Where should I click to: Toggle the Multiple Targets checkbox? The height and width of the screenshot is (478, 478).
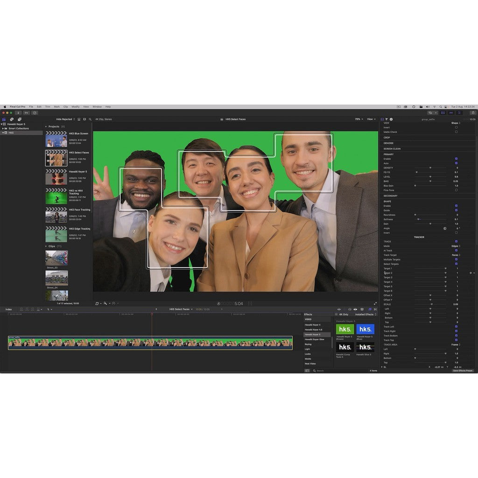coord(457,260)
